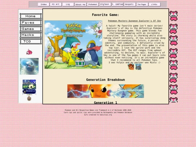Image resolution: width=196 pixels, height=147 pixels.
Task: Select the TCG sidebar button
Action: pos(30,41)
